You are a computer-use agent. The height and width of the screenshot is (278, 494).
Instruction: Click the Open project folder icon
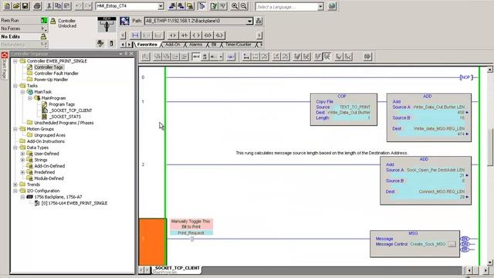pyautogui.click(x=16, y=6)
